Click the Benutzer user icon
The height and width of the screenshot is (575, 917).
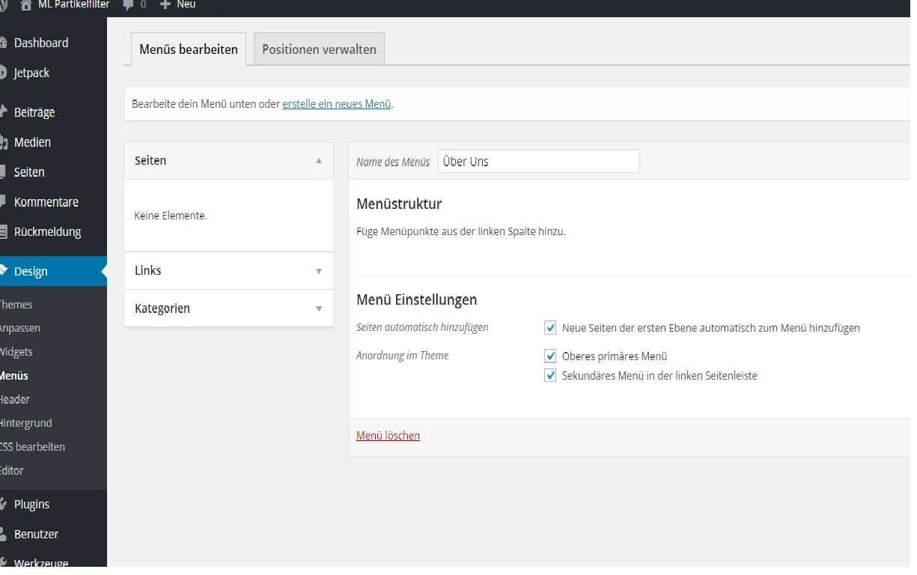coord(3,535)
